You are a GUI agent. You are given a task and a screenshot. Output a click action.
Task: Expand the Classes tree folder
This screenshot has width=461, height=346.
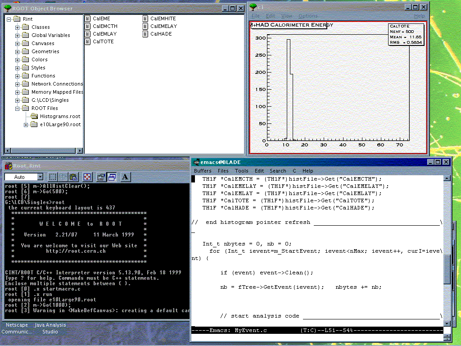pos(18,27)
